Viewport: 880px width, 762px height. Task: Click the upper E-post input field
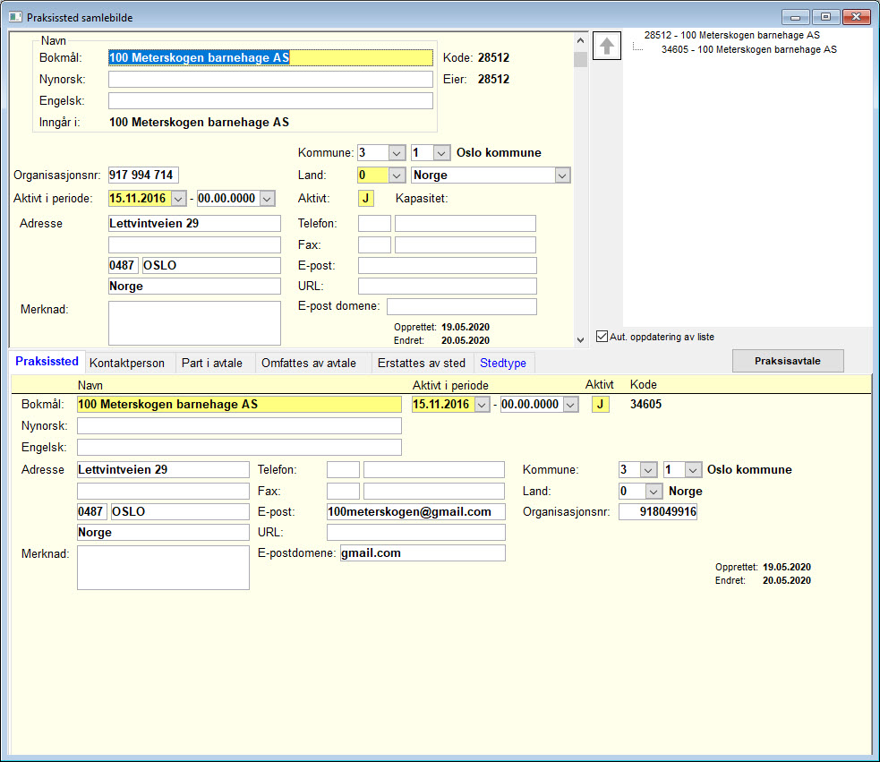pyautogui.click(x=448, y=266)
